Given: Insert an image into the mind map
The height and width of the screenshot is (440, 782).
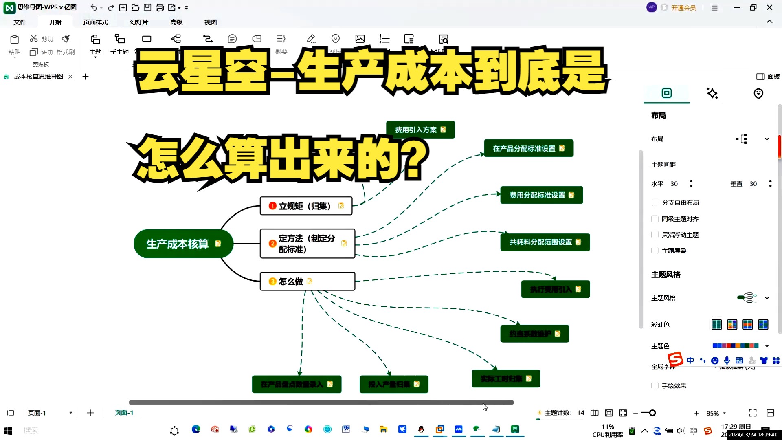Looking at the screenshot, I should pos(360,39).
